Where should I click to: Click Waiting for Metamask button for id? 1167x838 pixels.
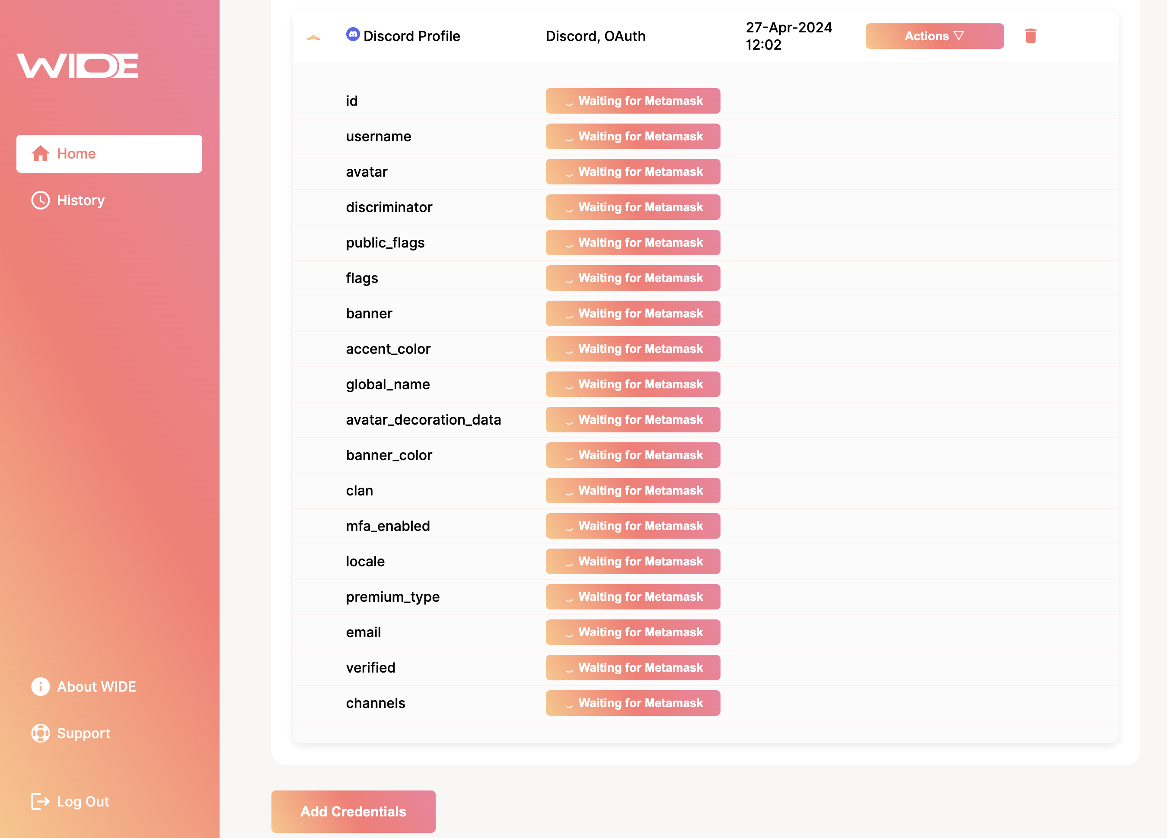[x=633, y=101]
